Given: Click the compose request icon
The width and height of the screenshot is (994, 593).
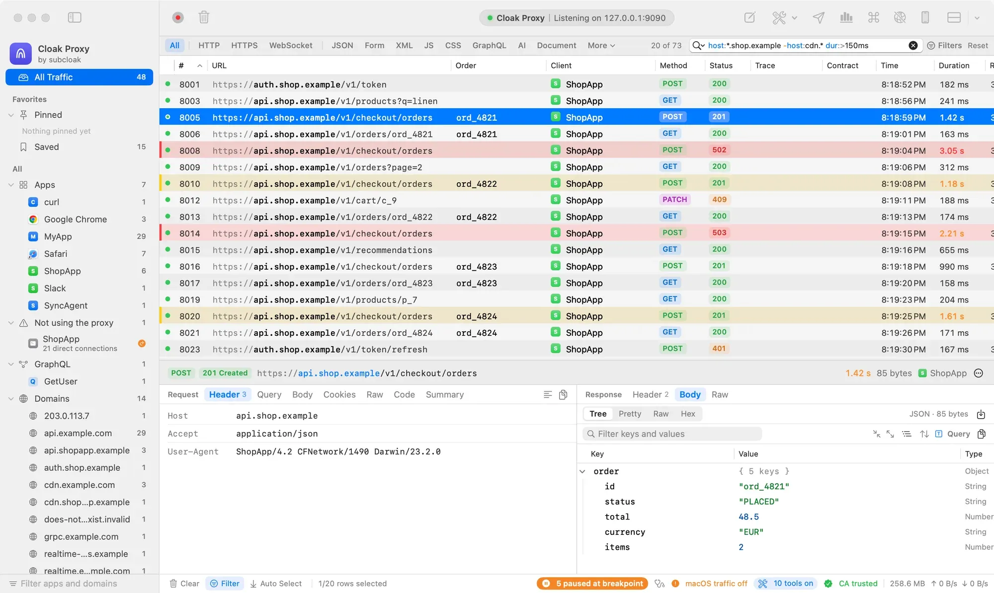Looking at the screenshot, I should tap(750, 17).
